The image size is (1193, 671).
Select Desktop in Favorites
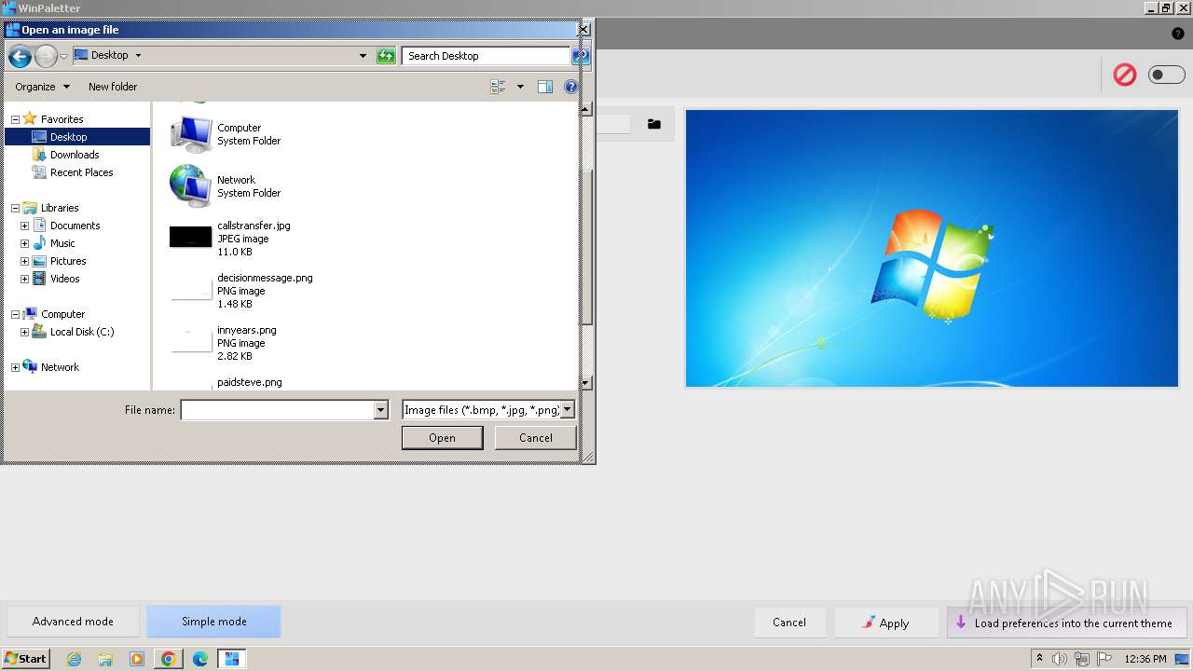[76, 137]
